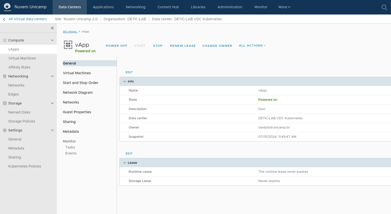
Task: Follow the All vApps breadcrumb link
Action: click(70, 31)
